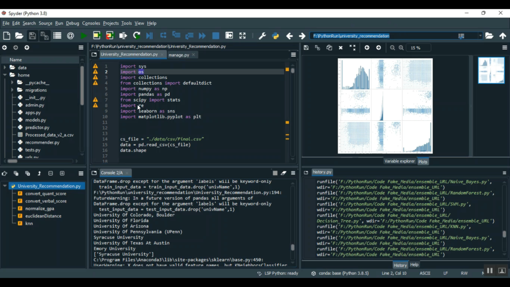
Task: Click the Stop debugging square icon
Action: 216,36
